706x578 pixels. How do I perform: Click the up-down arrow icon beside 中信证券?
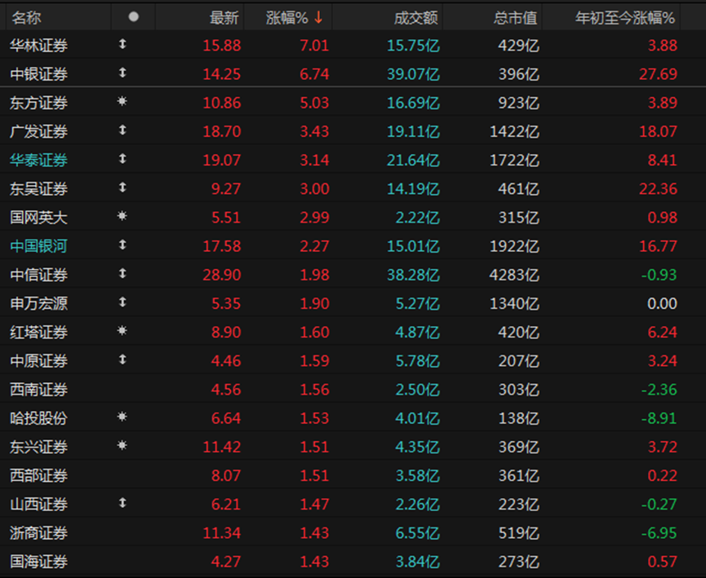click(122, 274)
